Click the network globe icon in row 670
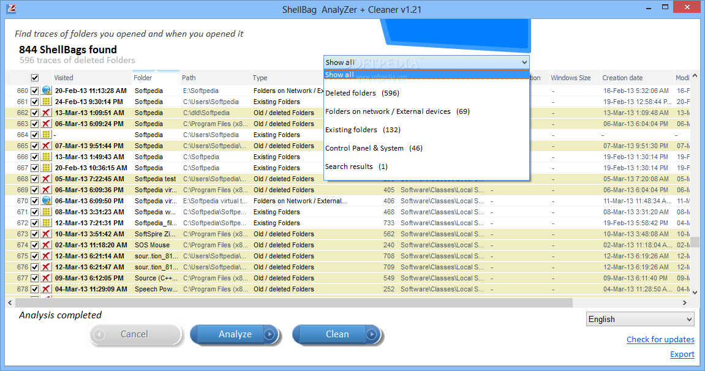This screenshot has width=705, height=371. pyautogui.click(x=46, y=201)
